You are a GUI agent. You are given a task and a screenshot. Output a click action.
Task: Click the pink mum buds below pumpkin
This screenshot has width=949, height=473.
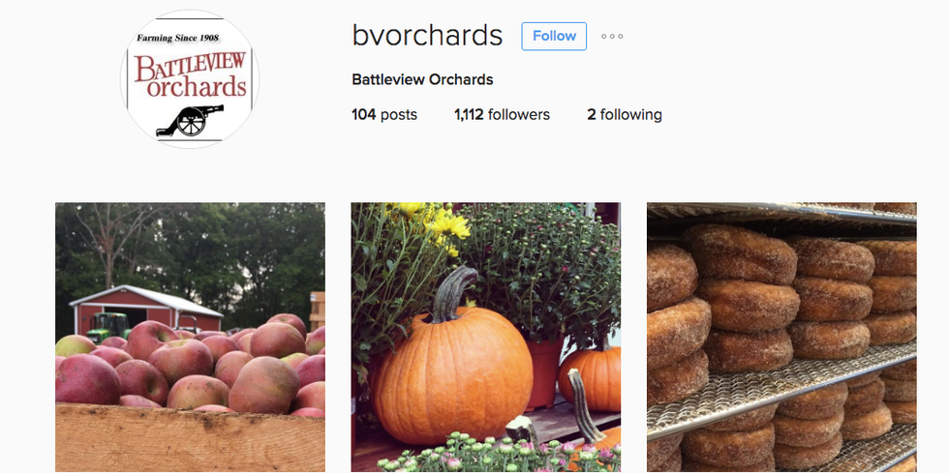(x=496, y=454)
